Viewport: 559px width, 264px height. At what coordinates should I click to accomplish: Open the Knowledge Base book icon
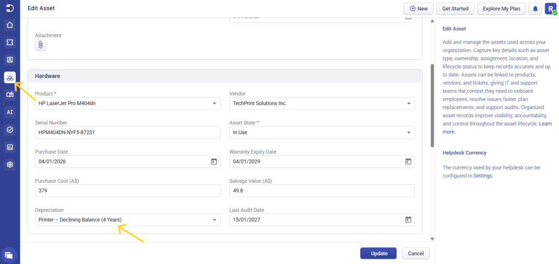pyautogui.click(x=10, y=95)
